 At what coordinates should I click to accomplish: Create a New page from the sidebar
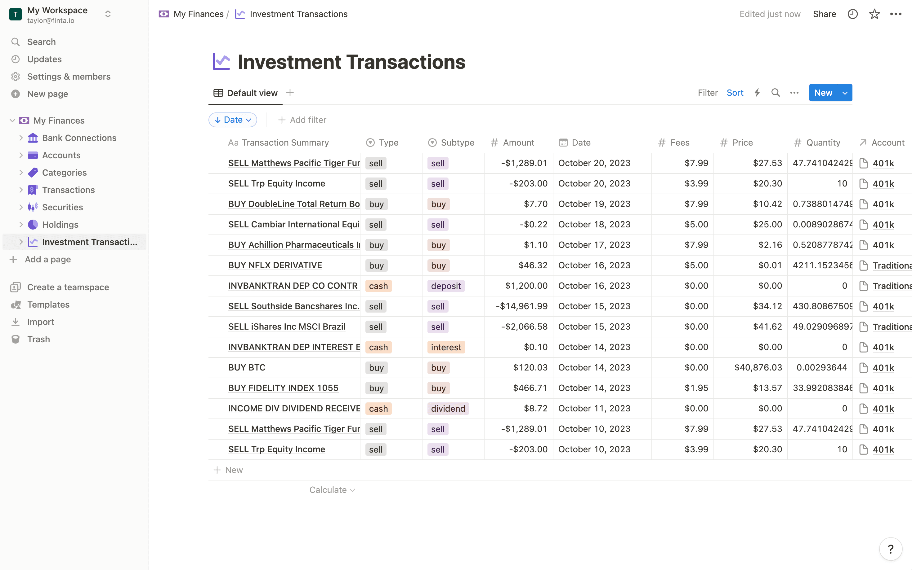47,94
